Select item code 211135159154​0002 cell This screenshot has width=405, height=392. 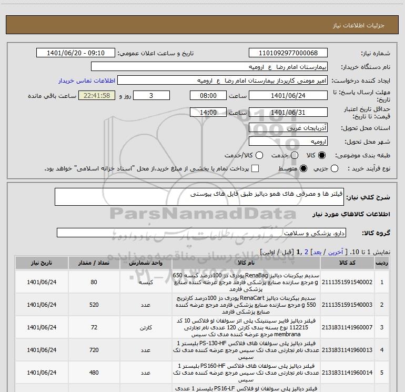pyautogui.click(x=347, y=282)
